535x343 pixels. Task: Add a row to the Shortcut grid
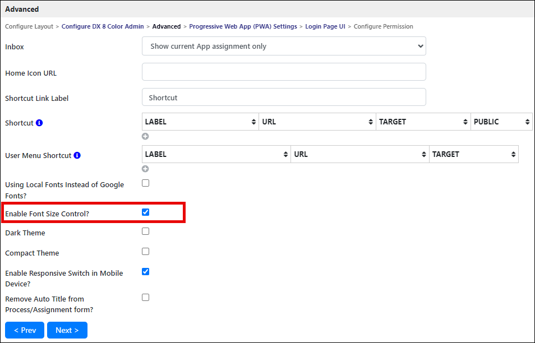pos(145,136)
